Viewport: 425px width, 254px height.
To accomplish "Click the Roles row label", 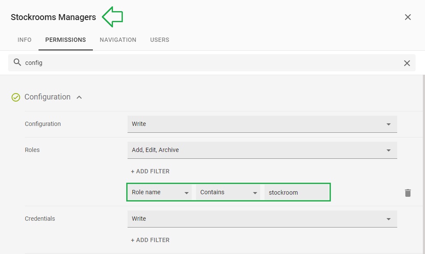I will click(x=32, y=150).
